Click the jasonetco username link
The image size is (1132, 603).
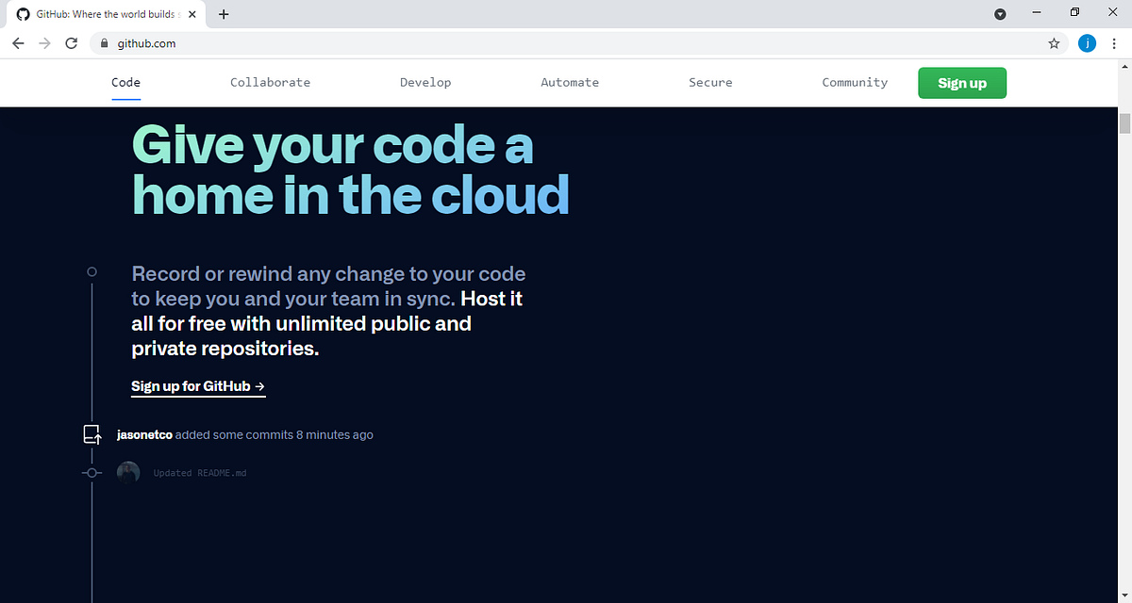143,434
